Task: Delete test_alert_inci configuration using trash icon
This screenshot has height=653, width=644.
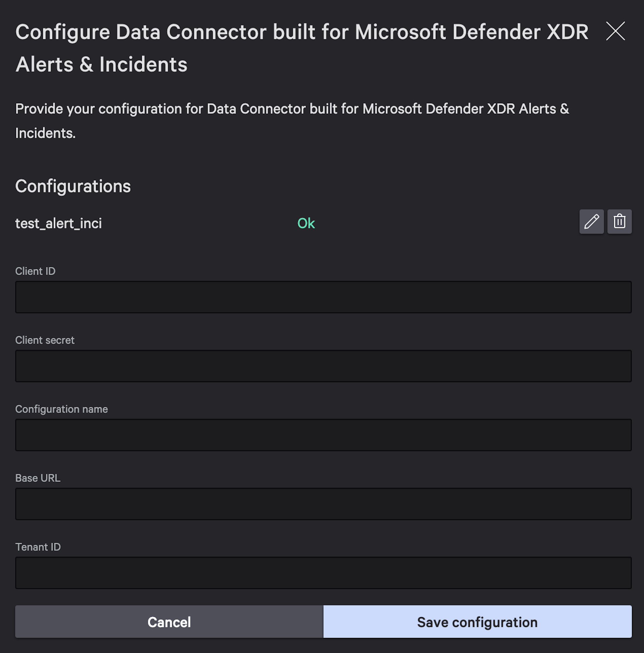Action: [x=619, y=222]
